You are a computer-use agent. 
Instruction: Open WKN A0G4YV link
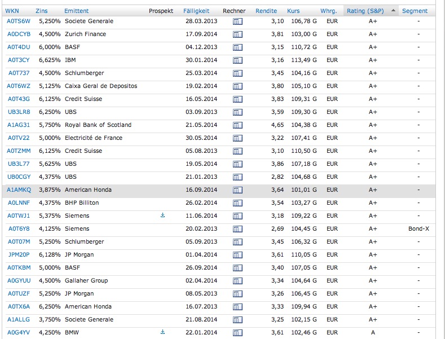pos(19,332)
